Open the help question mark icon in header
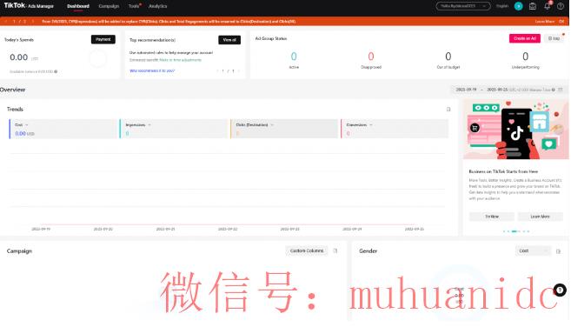Image resolution: width=571 pixels, height=327 pixels. point(561,6)
